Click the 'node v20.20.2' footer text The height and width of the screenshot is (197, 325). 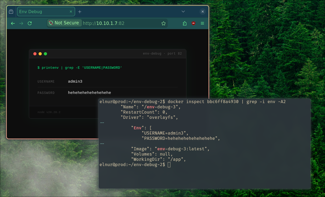click(49, 112)
